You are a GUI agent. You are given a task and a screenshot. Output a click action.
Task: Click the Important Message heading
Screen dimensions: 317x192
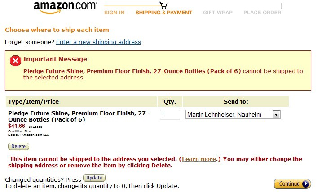click(x=55, y=59)
